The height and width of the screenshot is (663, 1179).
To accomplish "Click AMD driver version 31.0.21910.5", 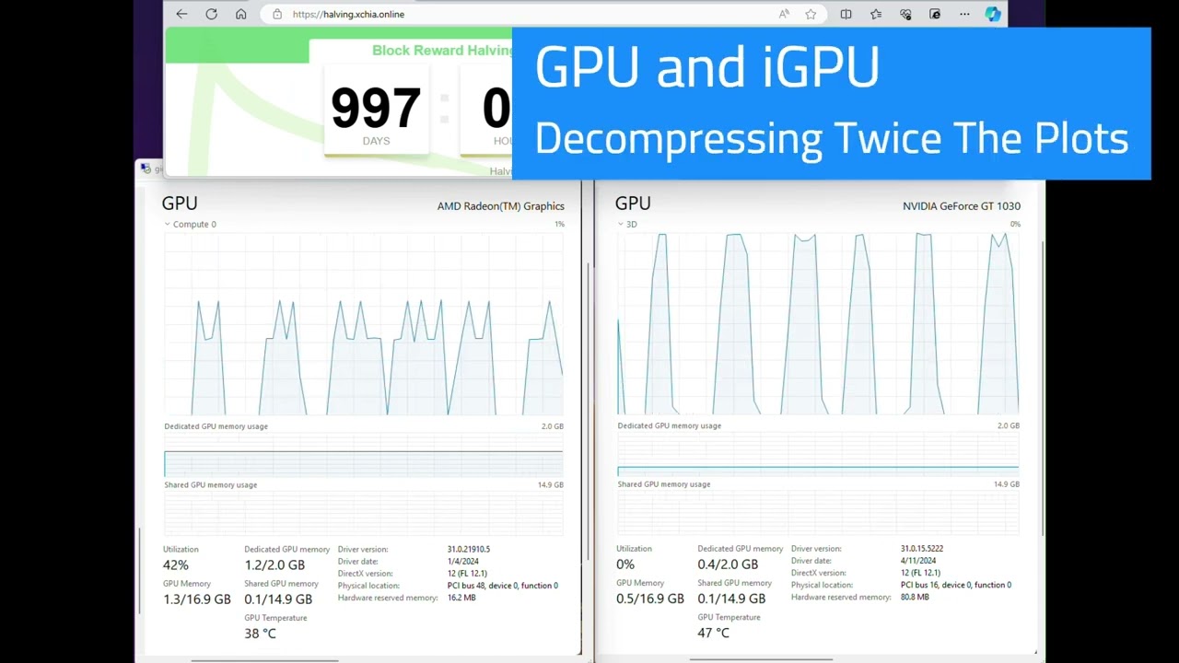I will click(x=469, y=550).
